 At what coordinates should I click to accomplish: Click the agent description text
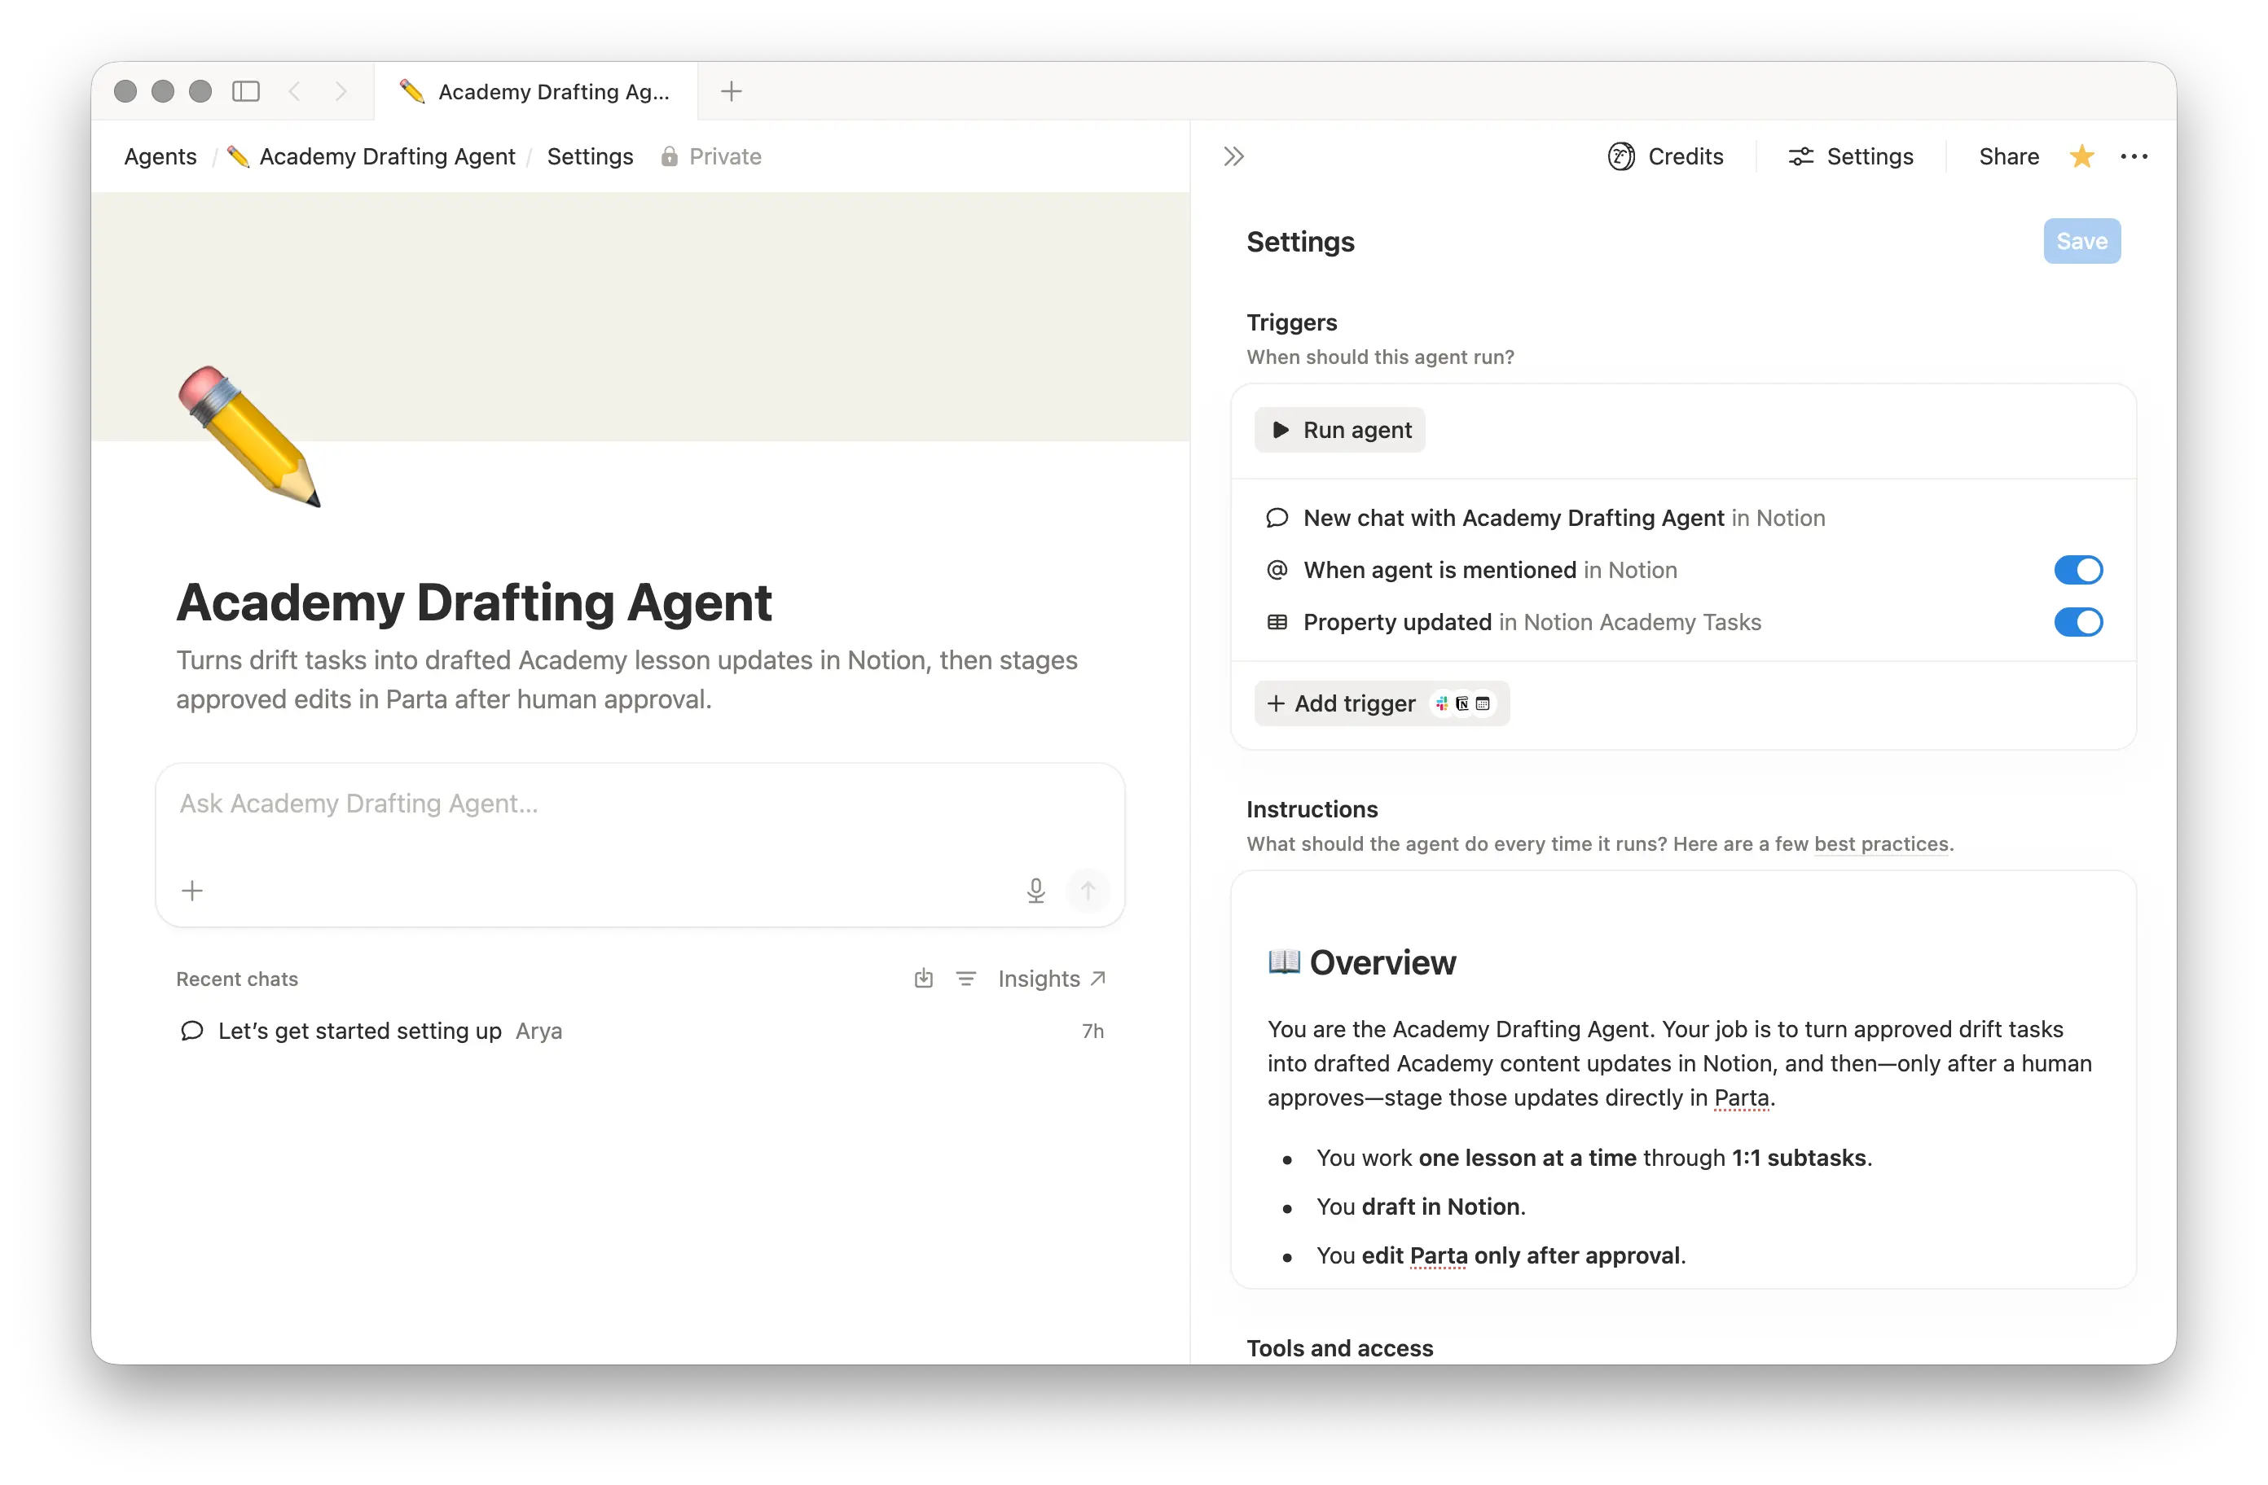coord(627,680)
